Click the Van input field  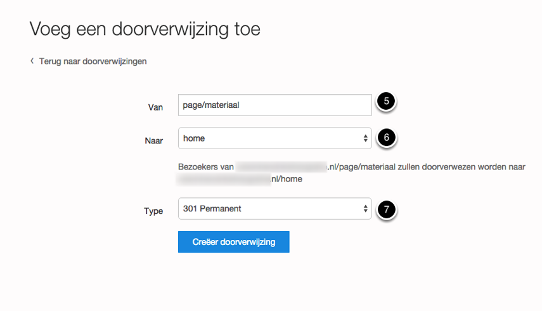coord(274,105)
